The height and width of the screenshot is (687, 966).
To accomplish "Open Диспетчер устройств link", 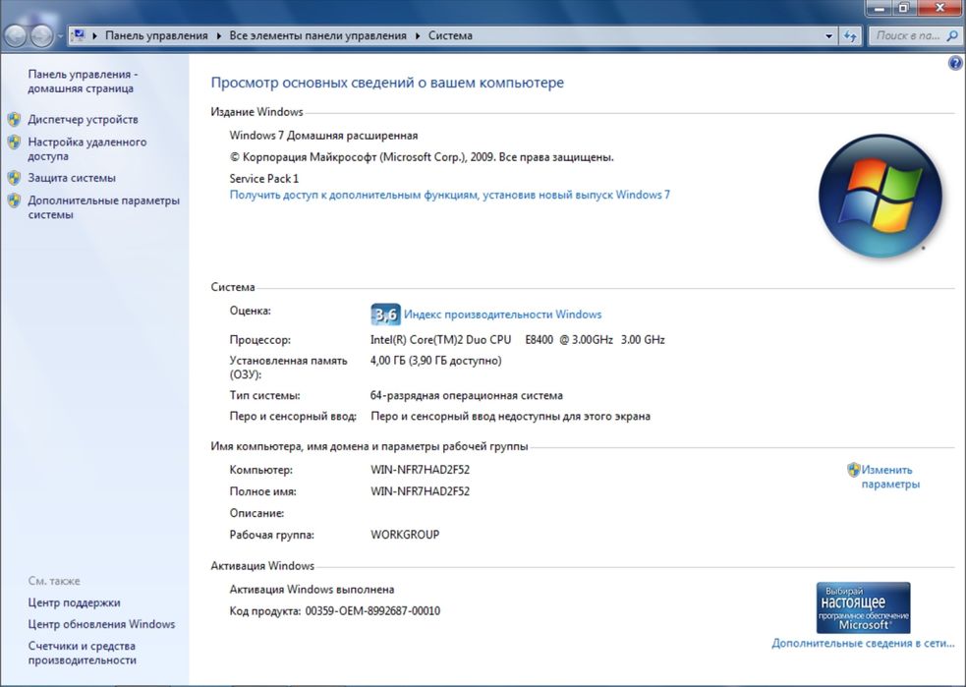I will (83, 120).
